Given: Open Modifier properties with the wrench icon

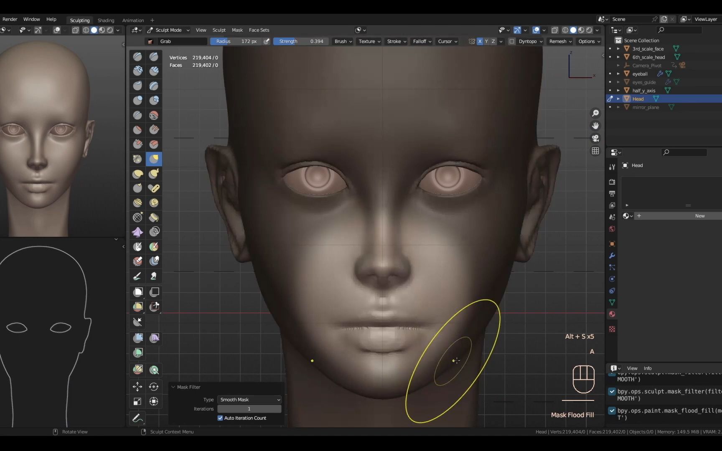Looking at the screenshot, I should tap(612, 256).
